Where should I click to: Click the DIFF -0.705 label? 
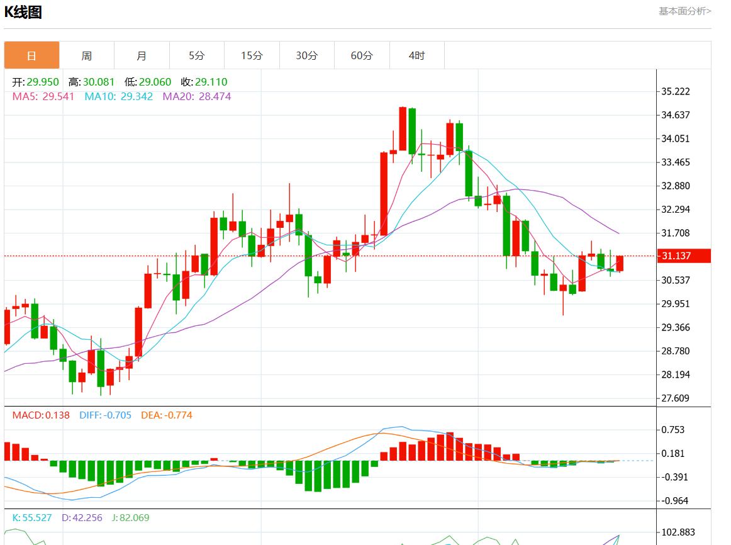coord(106,415)
